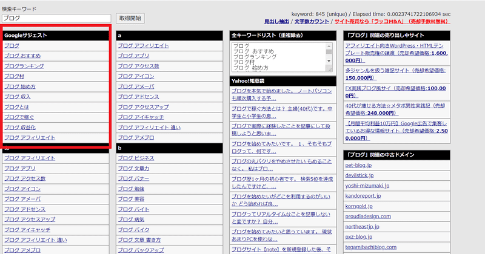This screenshot has width=485, height=254.
Task: Click the keyword list scrollbar up arrow
Action: coord(329,47)
